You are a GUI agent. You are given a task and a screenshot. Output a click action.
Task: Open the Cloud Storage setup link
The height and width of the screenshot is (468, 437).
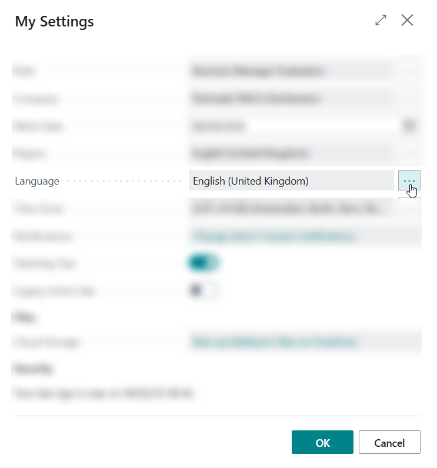point(273,342)
